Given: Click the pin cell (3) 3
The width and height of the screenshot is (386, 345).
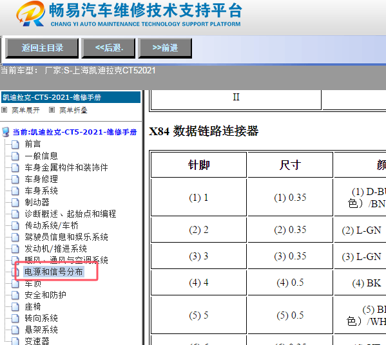Looking at the screenshot, I should click(x=198, y=256).
